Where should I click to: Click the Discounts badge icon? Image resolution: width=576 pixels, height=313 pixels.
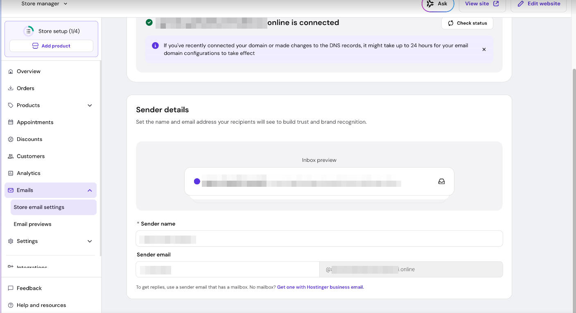[11, 139]
